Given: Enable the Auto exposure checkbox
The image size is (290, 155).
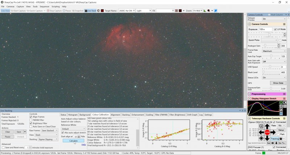Looking at the screenshot, I should pyautogui.click(x=280, y=40).
